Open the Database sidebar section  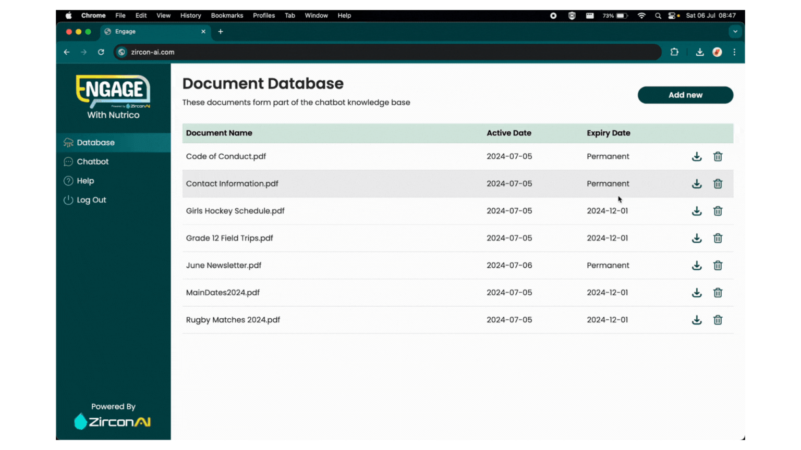(113, 143)
